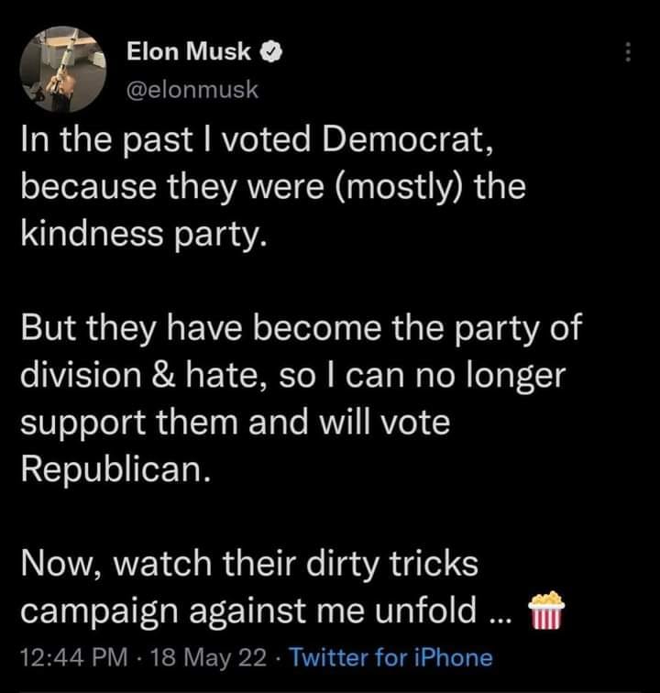Click the text campaign against me unfold
Image resolution: width=660 pixels, height=693 pixels.
[265, 608]
